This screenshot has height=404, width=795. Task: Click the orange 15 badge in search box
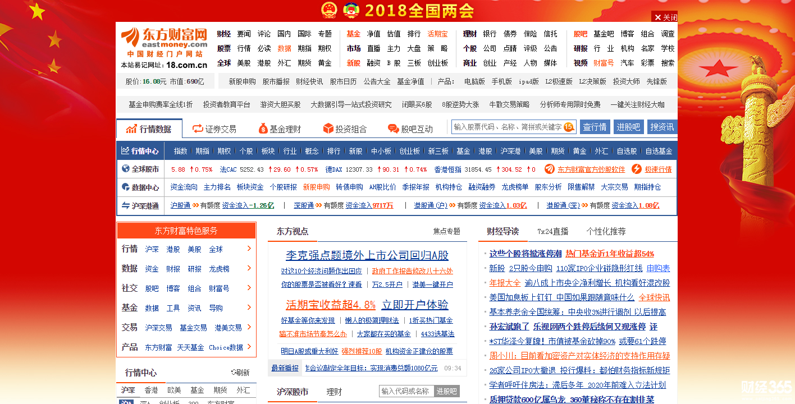point(568,127)
